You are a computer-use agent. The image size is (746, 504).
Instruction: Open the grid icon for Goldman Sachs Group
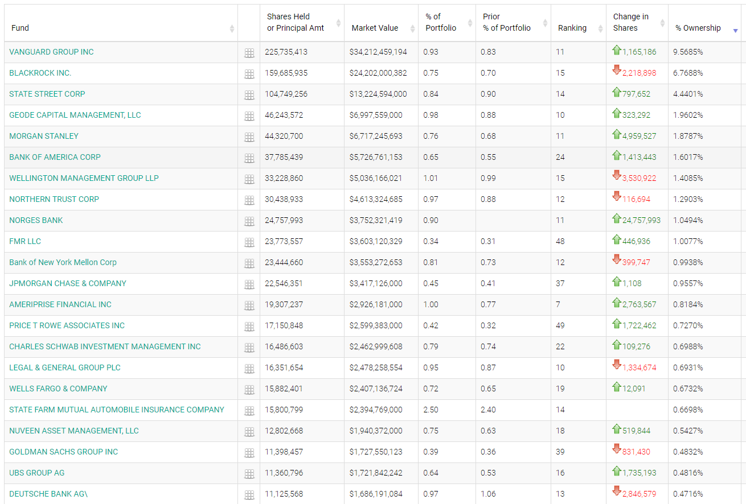(x=249, y=453)
